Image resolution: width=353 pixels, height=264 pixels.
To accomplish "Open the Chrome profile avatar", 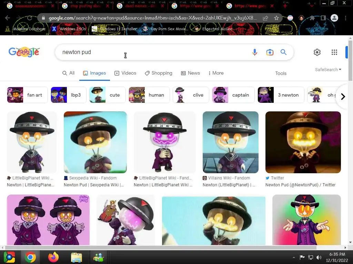I will click(334, 18).
